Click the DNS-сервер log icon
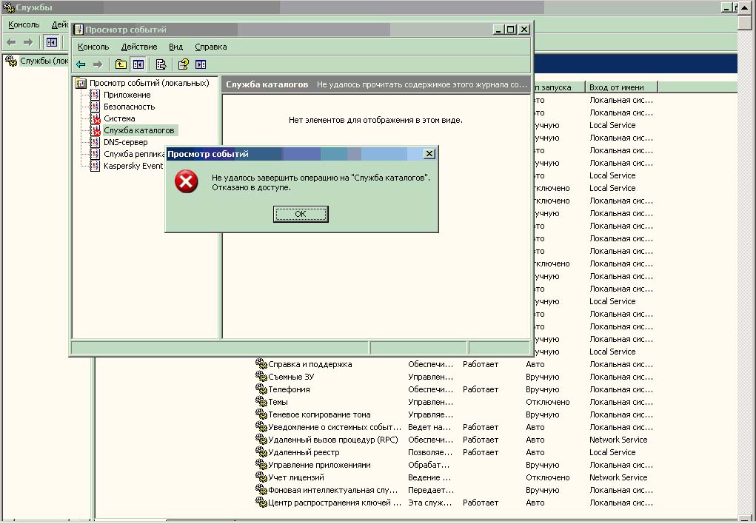756x524 pixels. pos(95,142)
